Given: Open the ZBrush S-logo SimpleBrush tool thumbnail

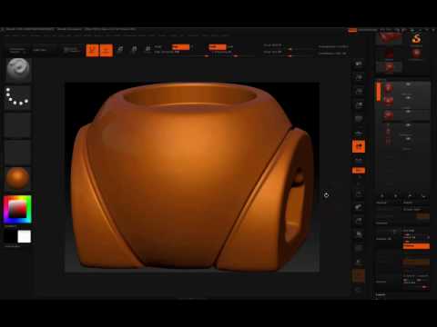Looking at the screenshot, I should [416, 38].
